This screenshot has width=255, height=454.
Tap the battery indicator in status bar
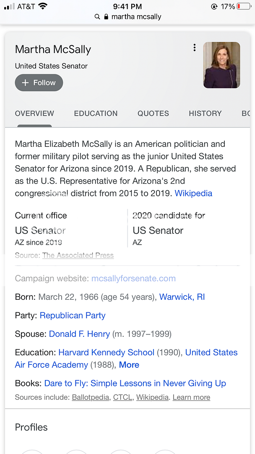click(x=243, y=6)
